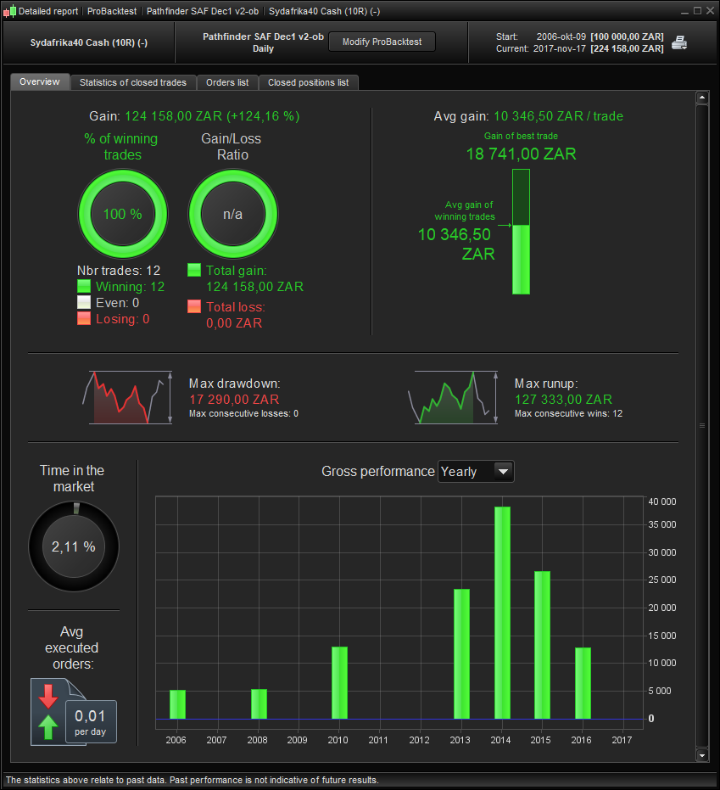720x790 pixels.
Task: Click the Time in the market gauge
Action: (74, 546)
